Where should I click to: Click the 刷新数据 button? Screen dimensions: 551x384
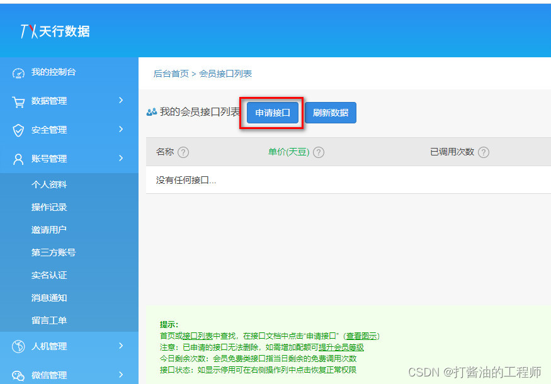331,113
